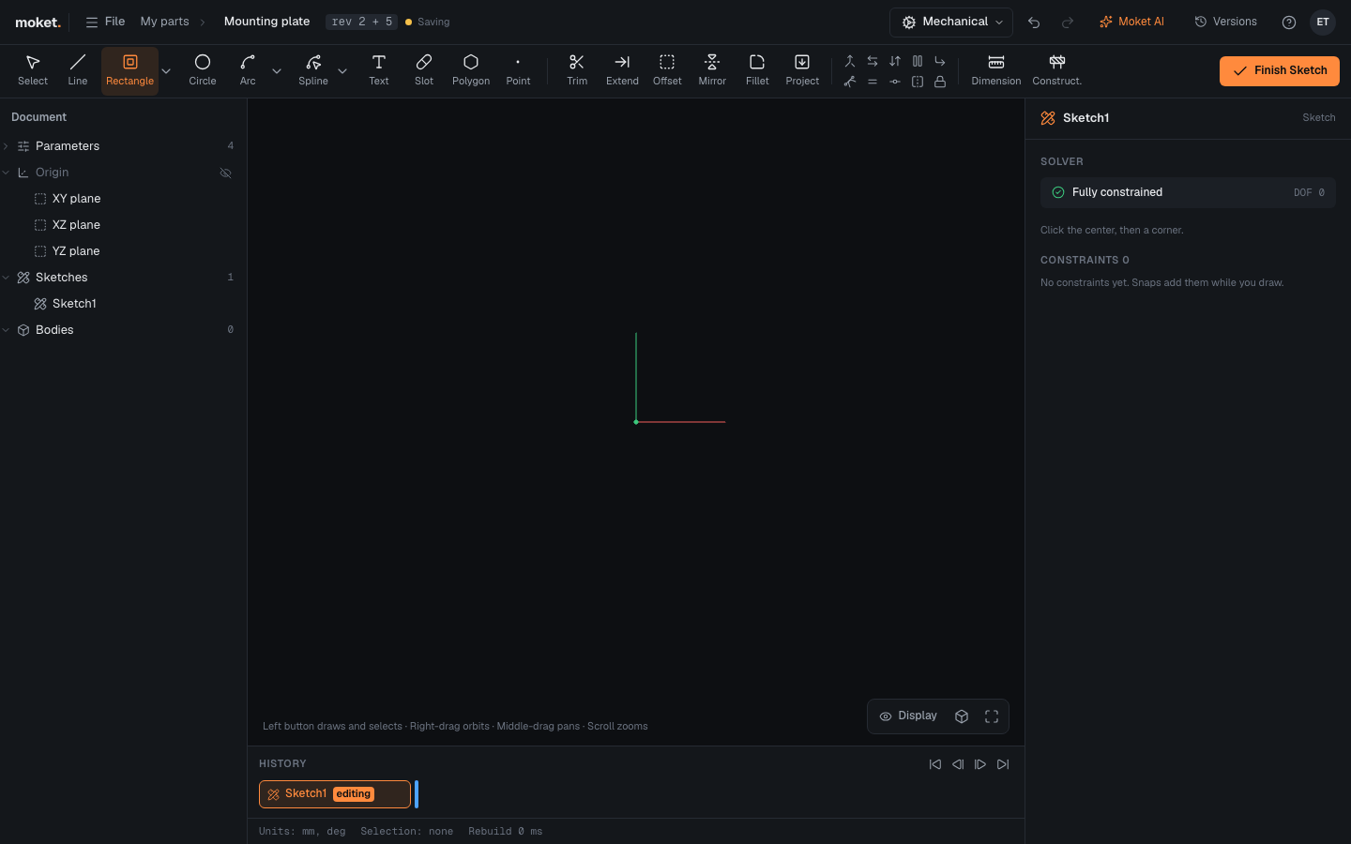Open Moket AI assistant
The image size is (1351, 844).
click(x=1131, y=23)
